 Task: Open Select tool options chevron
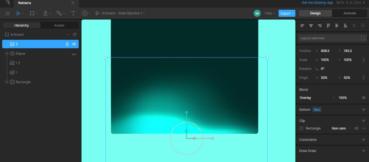click(23, 14)
